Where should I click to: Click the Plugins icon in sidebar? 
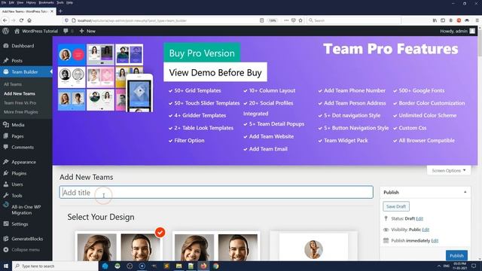coord(6,173)
